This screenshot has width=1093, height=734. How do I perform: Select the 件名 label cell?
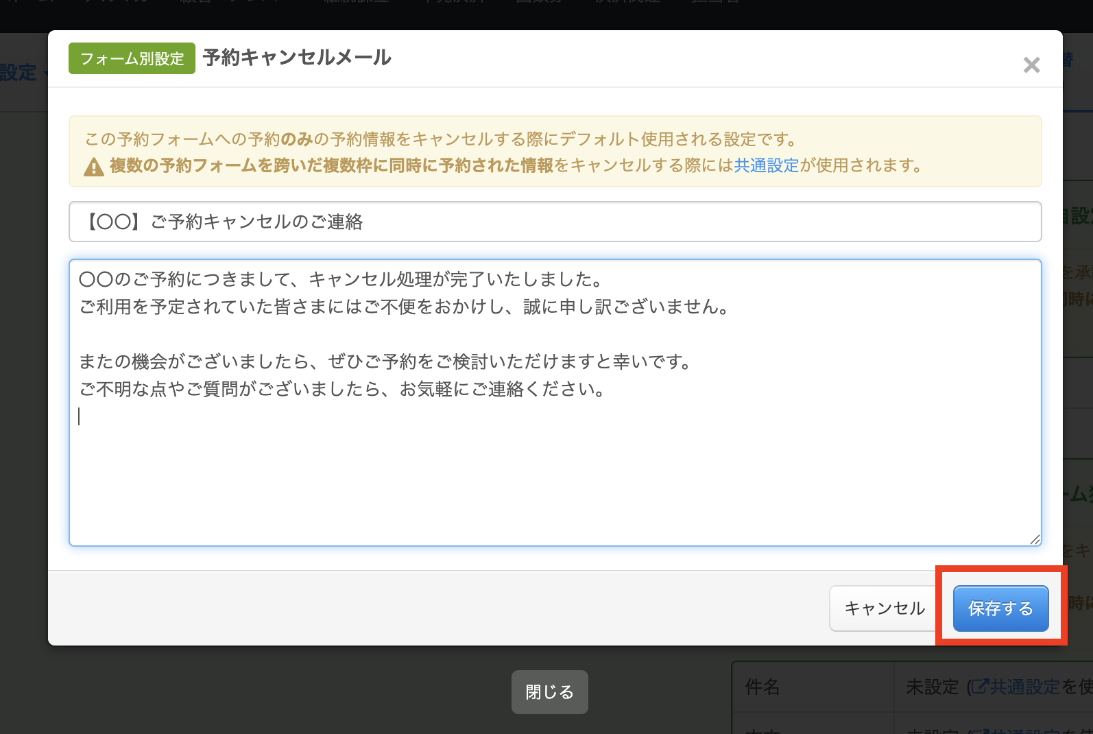[762, 687]
